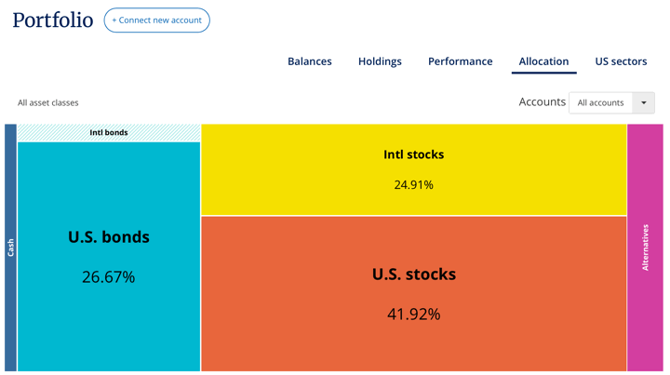Image resolution: width=670 pixels, height=375 pixels.
Task: Click the Accounts dropdown arrow
Action: (x=644, y=102)
